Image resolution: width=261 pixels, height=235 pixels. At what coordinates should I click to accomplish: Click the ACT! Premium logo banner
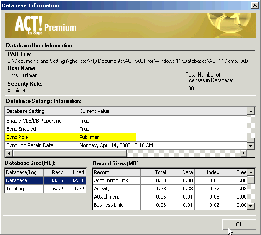click(130, 26)
